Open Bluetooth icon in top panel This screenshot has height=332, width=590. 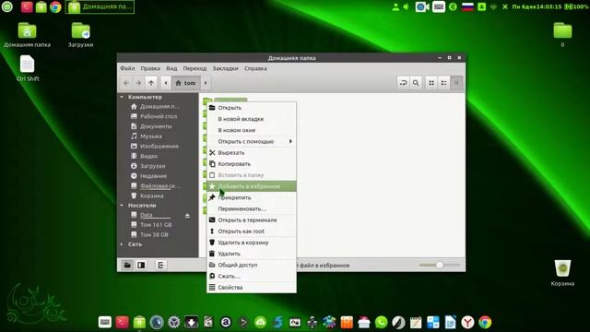tap(453, 6)
